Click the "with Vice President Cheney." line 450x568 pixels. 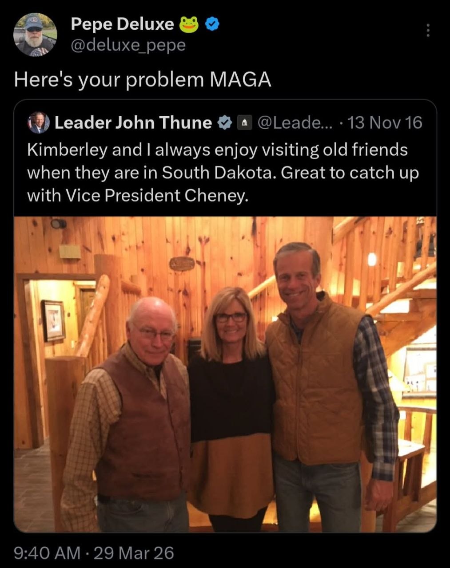click(x=138, y=195)
